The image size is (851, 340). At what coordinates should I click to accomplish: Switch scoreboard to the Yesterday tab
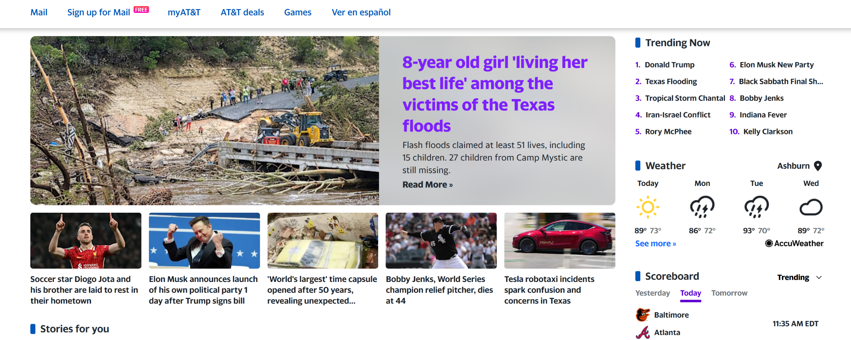tap(652, 293)
